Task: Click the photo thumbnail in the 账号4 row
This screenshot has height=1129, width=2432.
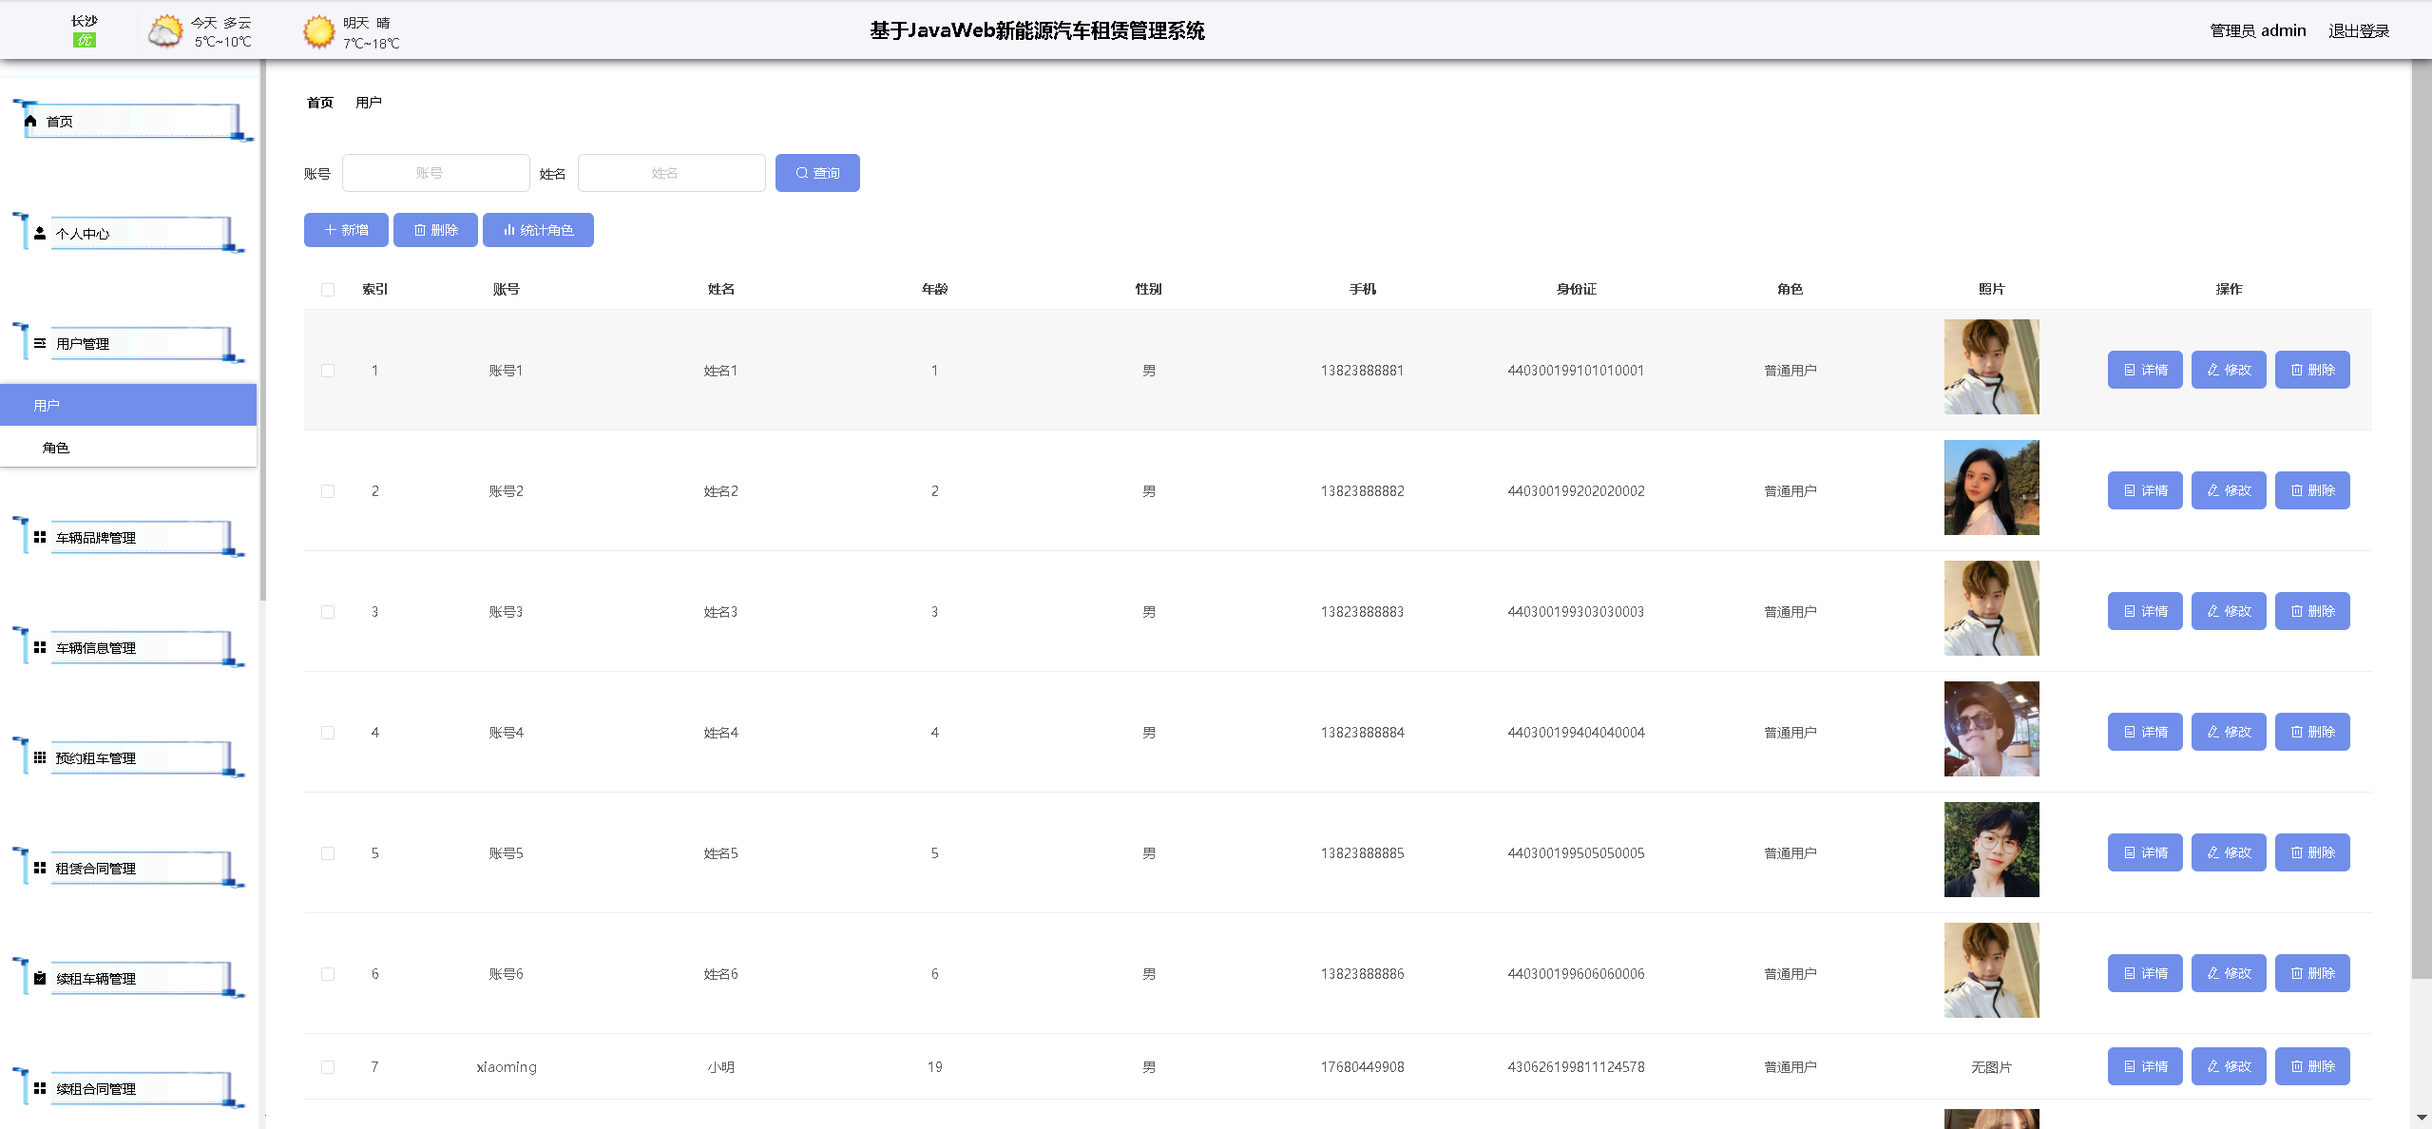Action: pos(1992,729)
